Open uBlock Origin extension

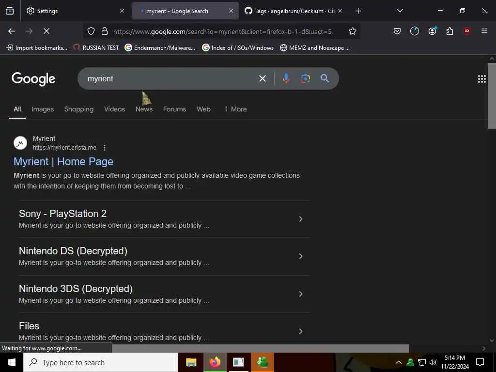(x=467, y=31)
